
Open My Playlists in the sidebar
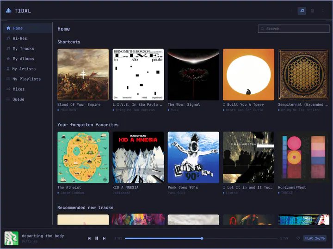pos(28,79)
